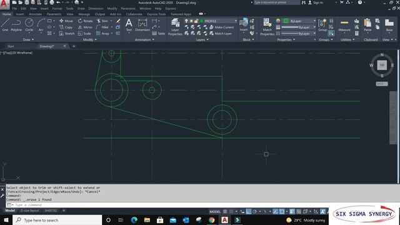This screenshot has height=225, width=400.
Task: Click the Group icon
Action: 322,25
